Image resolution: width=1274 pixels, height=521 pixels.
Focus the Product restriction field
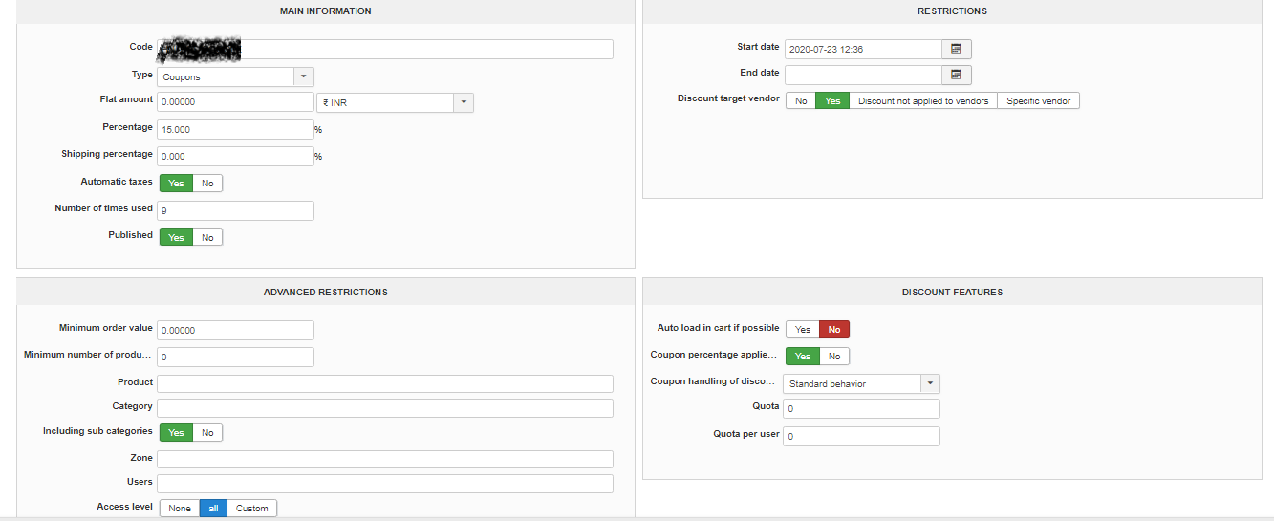[384, 383]
